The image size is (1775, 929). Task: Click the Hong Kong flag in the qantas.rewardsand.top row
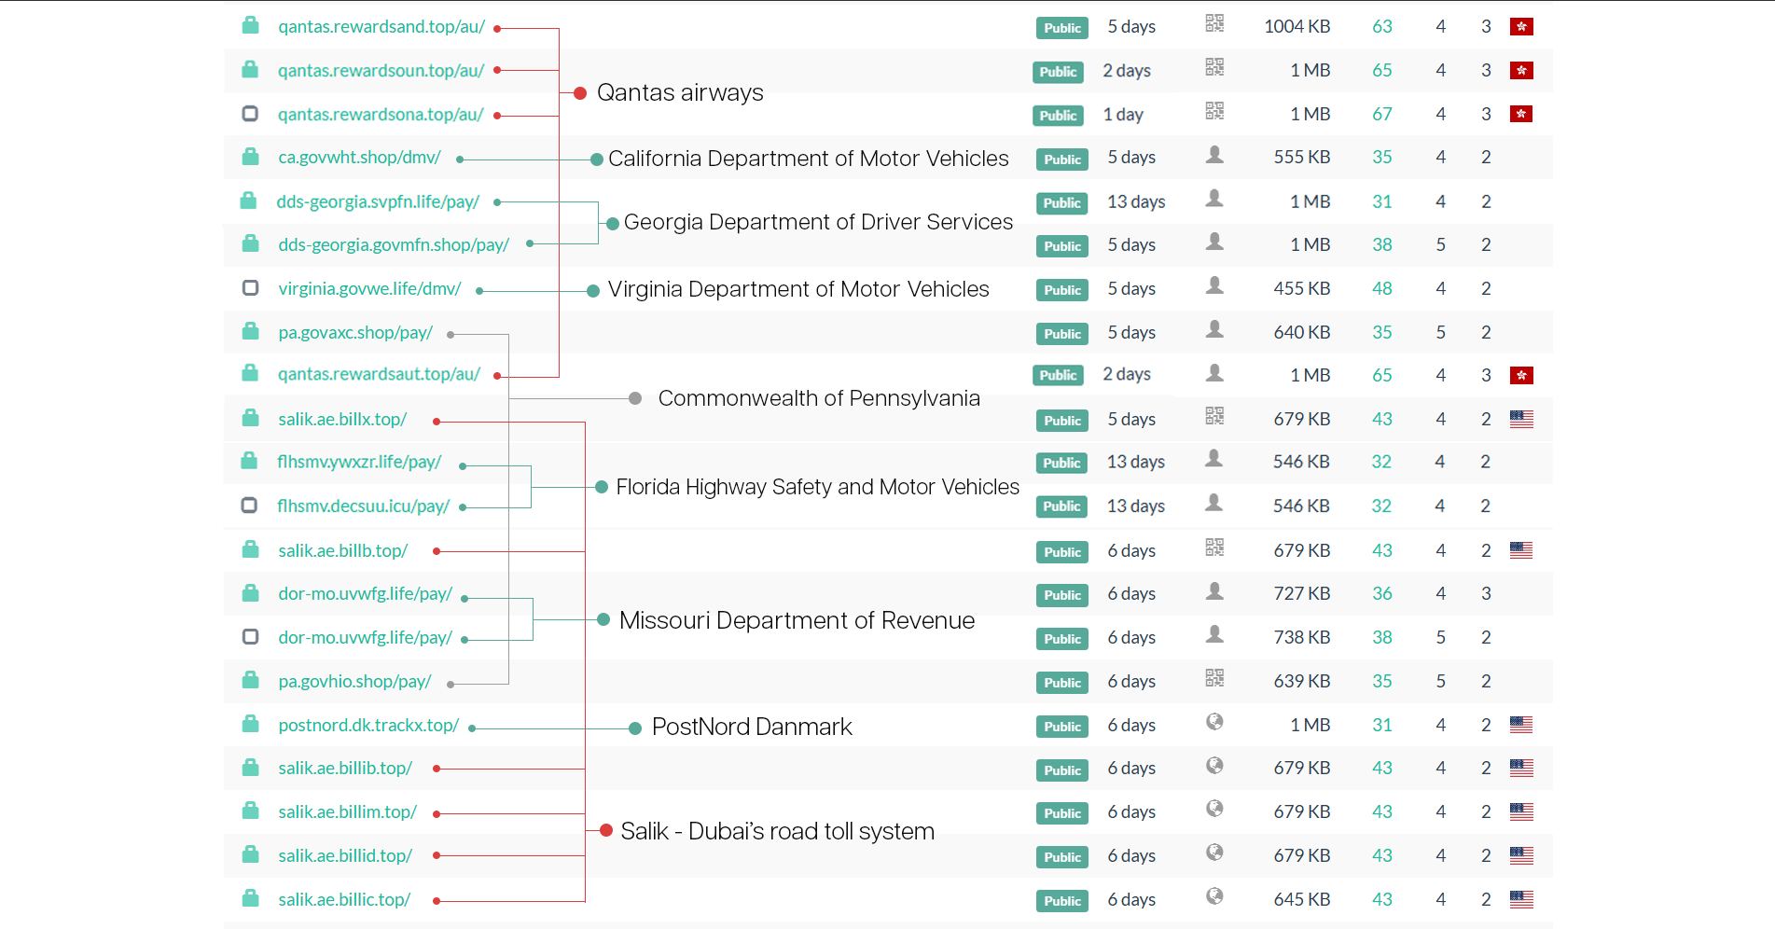coord(1521,26)
